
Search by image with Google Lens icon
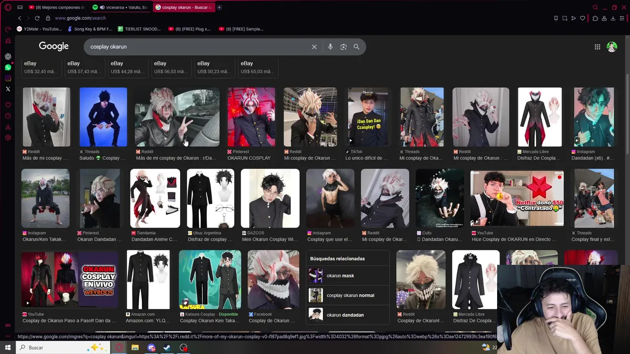coord(344,47)
